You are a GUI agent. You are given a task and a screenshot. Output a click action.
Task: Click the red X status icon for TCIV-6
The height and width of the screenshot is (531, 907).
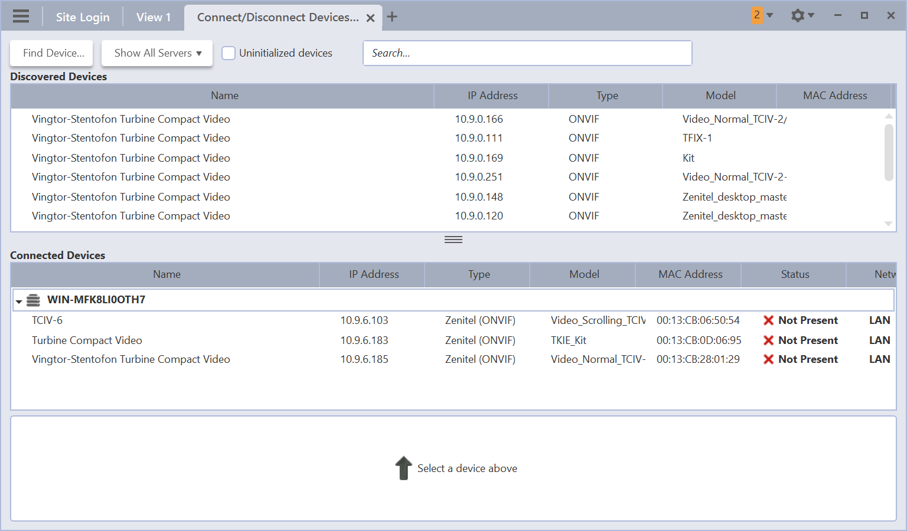pyautogui.click(x=768, y=320)
